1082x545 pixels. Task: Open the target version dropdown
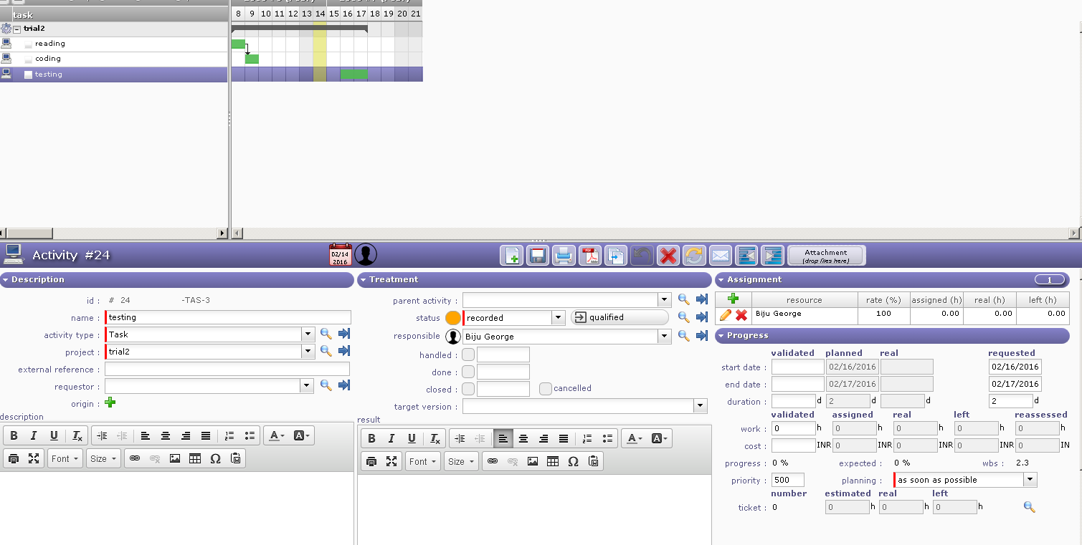[701, 406]
